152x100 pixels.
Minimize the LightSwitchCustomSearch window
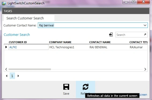tap(126, 2)
